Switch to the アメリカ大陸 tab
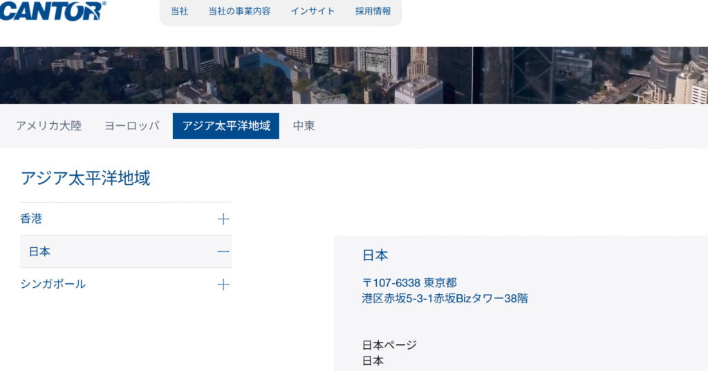 click(x=49, y=125)
